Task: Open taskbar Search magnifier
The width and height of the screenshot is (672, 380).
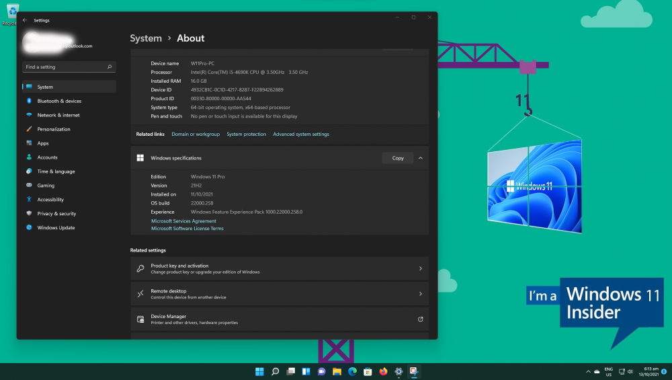Action: point(275,371)
